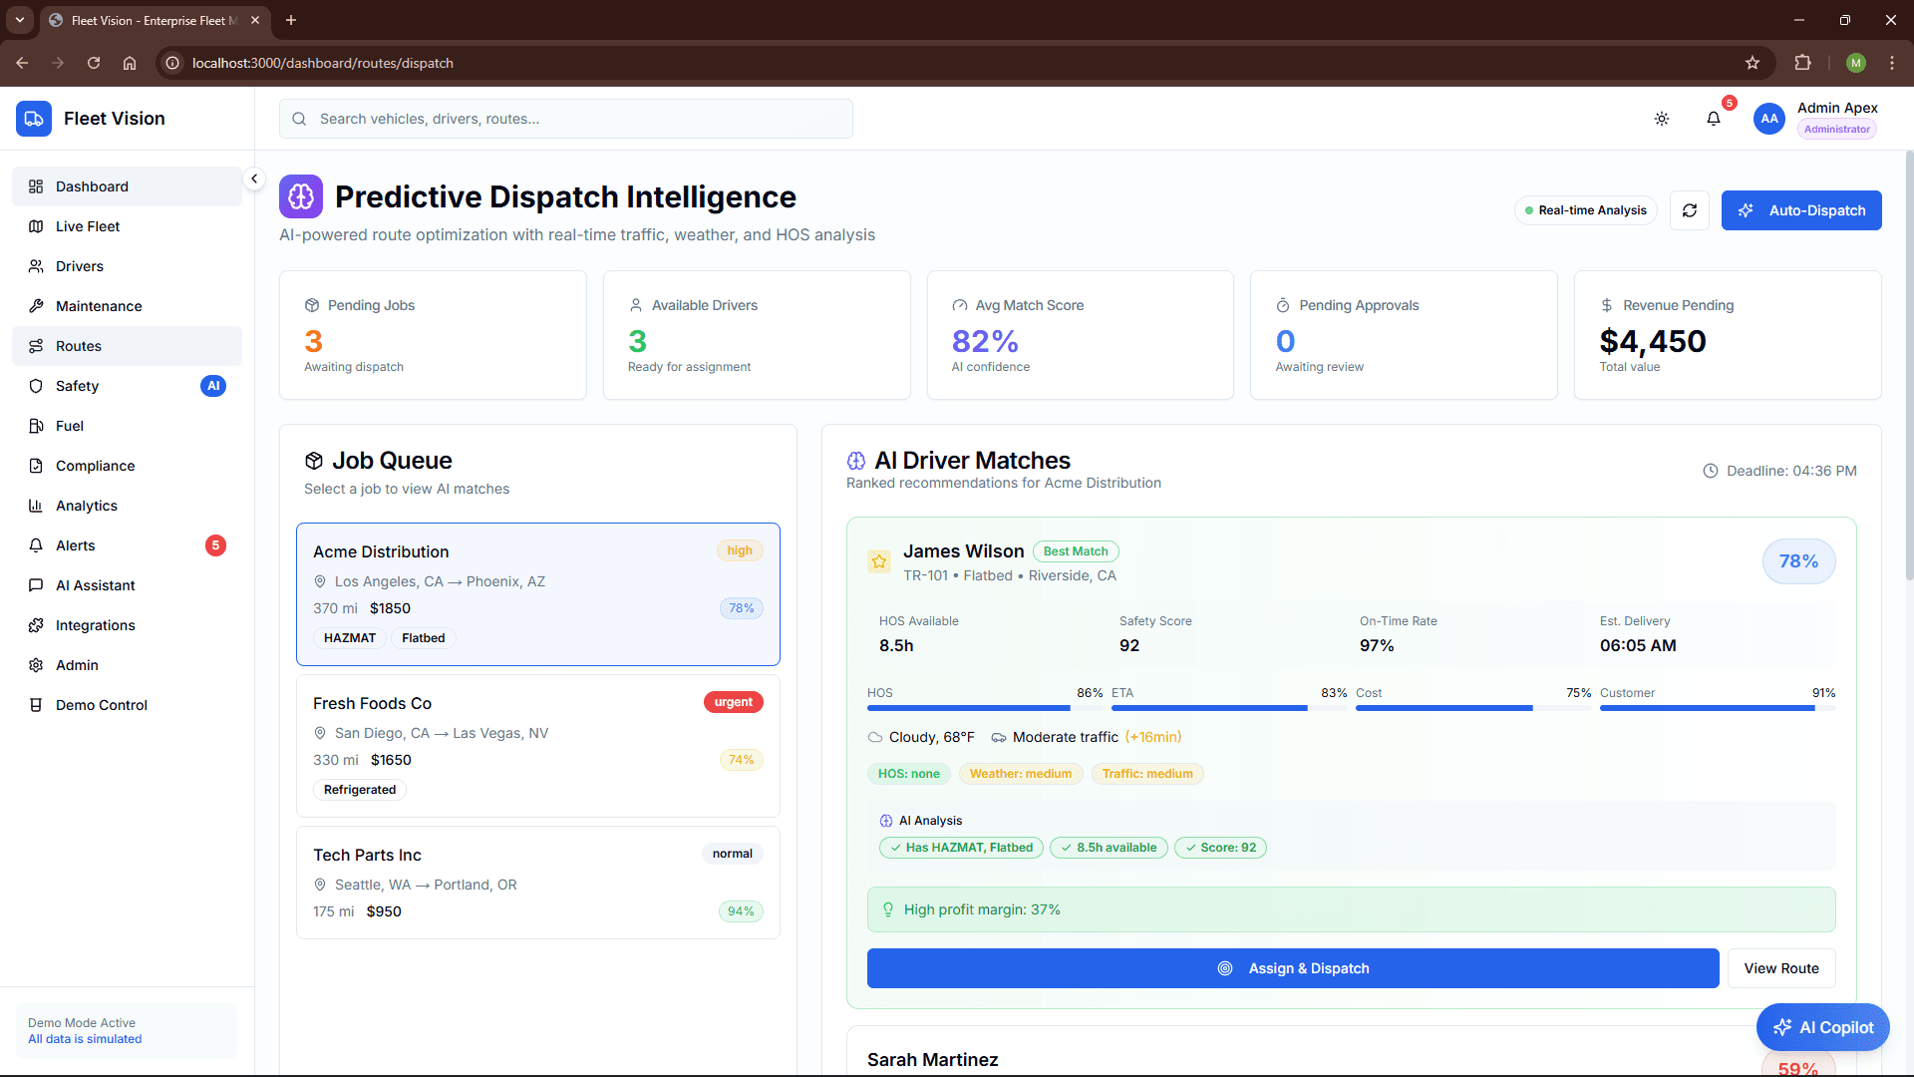Image resolution: width=1914 pixels, height=1077 pixels.
Task: Open the Maintenance section
Action: click(97, 306)
